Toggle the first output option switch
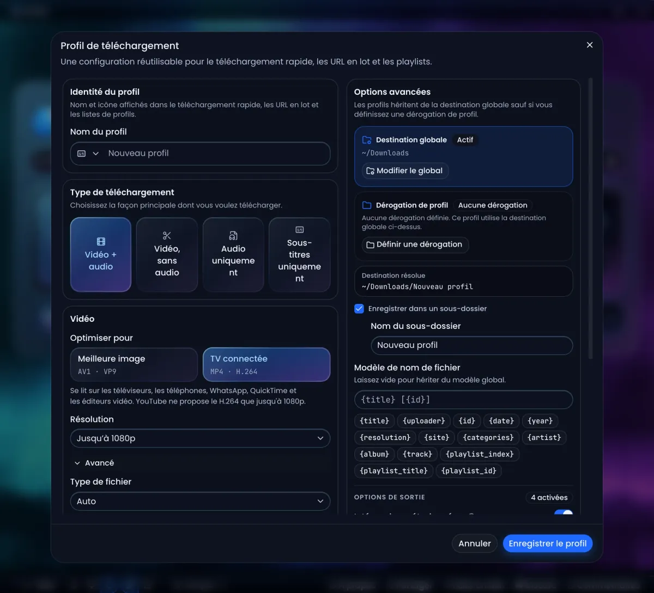This screenshot has width=654, height=593. point(564,513)
